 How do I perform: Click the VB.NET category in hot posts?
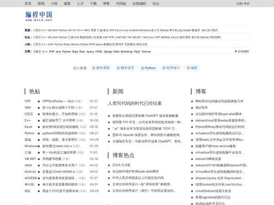point(30,159)
